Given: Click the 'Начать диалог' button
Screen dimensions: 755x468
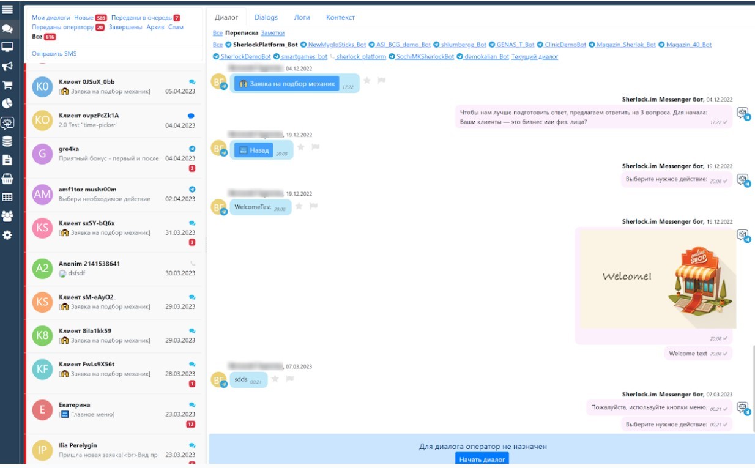Looking at the screenshot, I should (482, 459).
